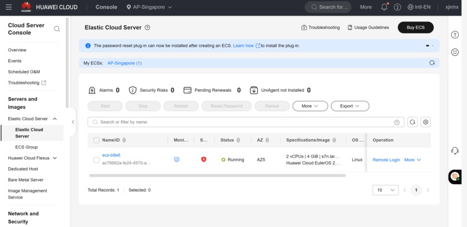Open sidebar Troubleshooting external link
This screenshot has height=227, width=467.
click(x=27, y=83)
